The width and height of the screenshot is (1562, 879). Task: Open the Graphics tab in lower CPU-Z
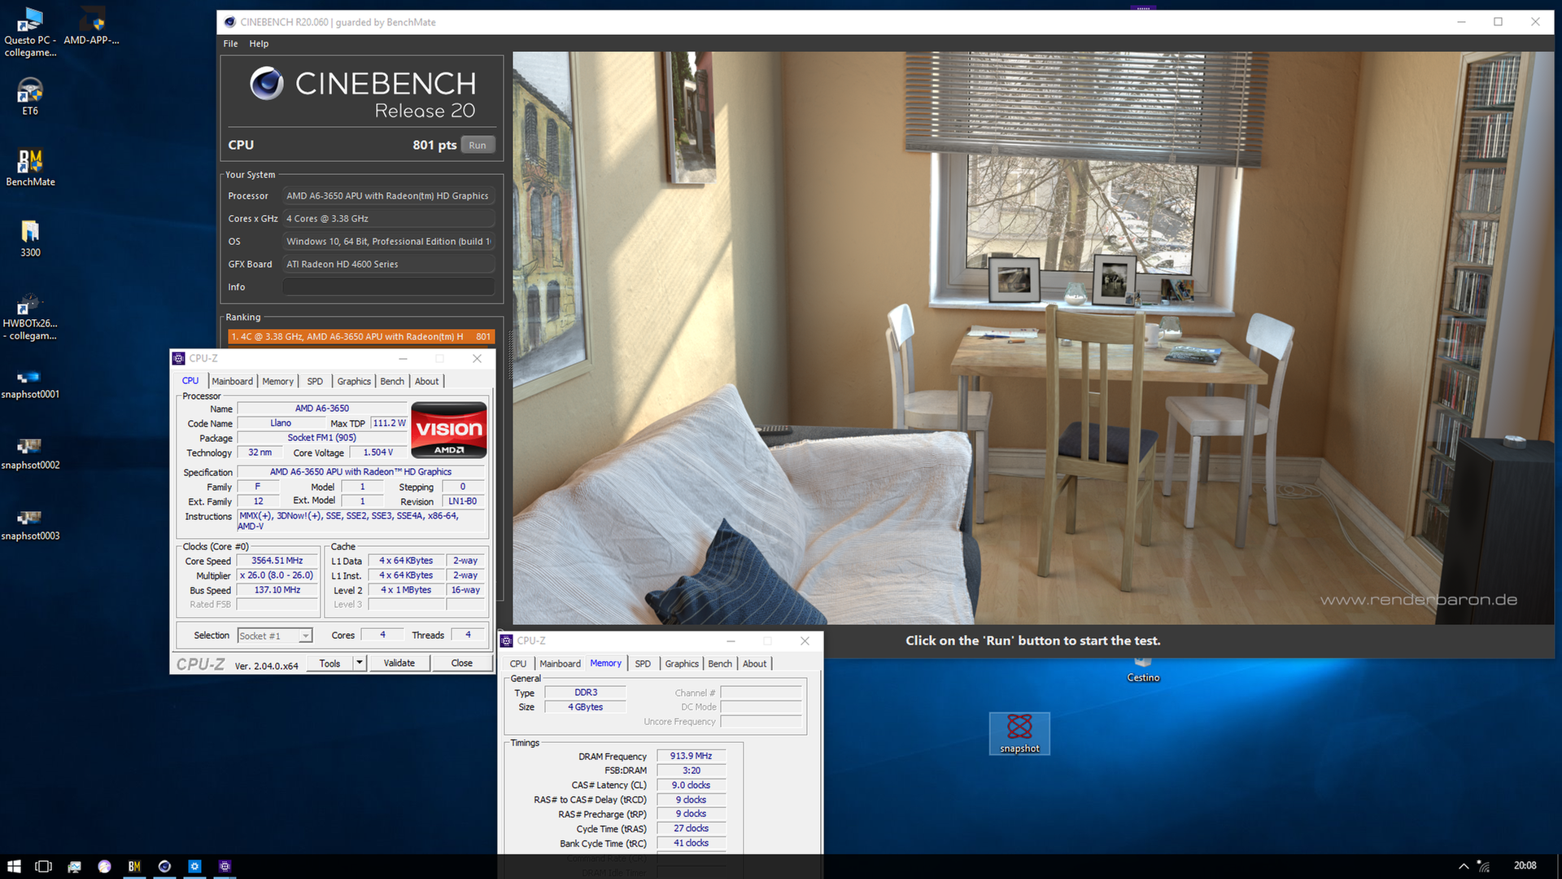coord(682,663)
